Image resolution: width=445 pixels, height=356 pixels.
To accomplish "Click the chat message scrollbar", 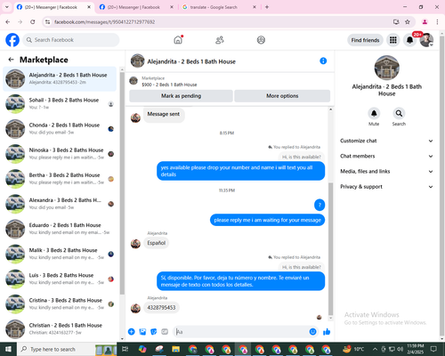I will 330,249.
